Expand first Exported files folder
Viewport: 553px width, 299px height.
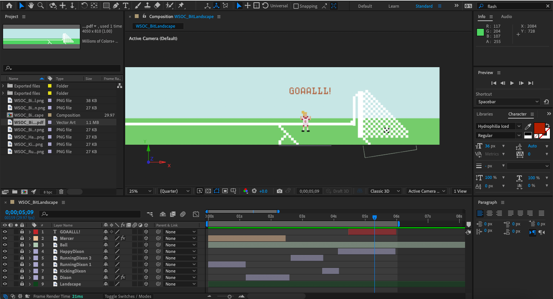[x=3, y=86]
